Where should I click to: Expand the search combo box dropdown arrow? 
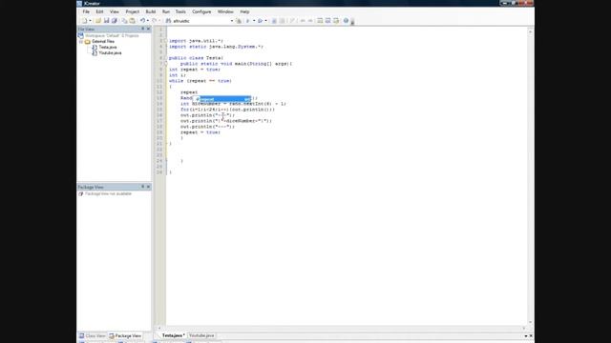pyautogui.click(x=232, y=21)
